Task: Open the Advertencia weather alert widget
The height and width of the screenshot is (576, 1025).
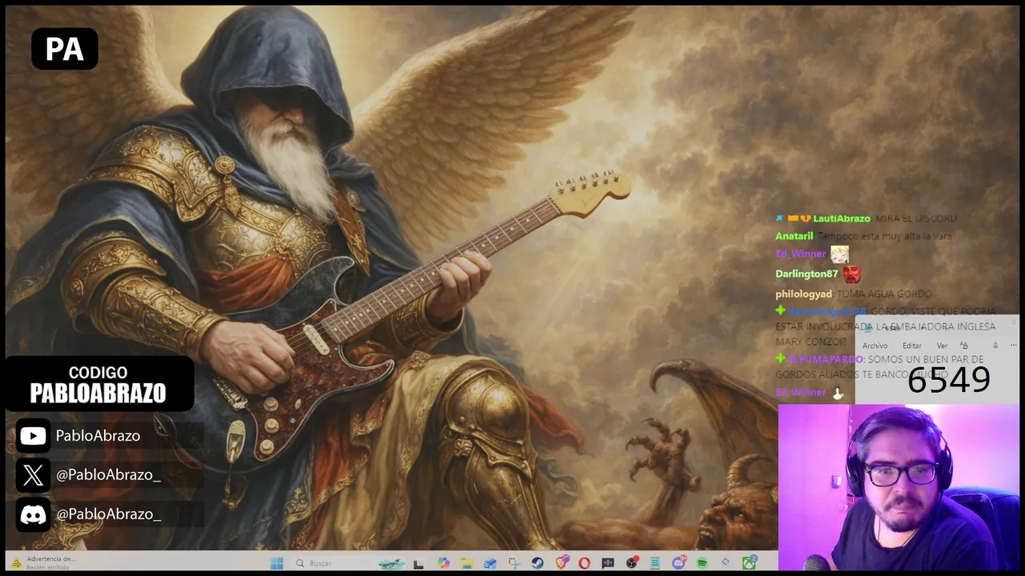Action: pyautogui.click(x=44, y=563)
